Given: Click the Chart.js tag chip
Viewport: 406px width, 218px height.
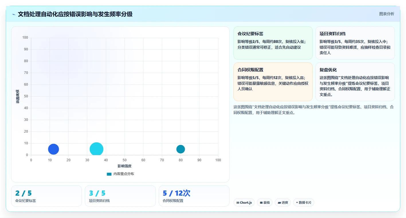Looking at the screenshot, I should pyautogui.click(x=244, y=203).
